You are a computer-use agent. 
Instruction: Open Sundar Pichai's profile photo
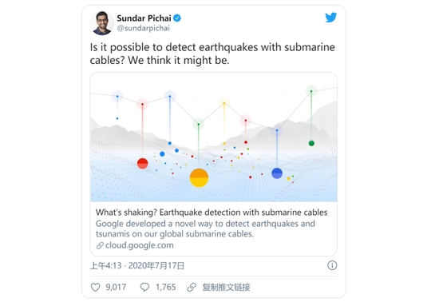pyautogui.click(x=102, y=23)
